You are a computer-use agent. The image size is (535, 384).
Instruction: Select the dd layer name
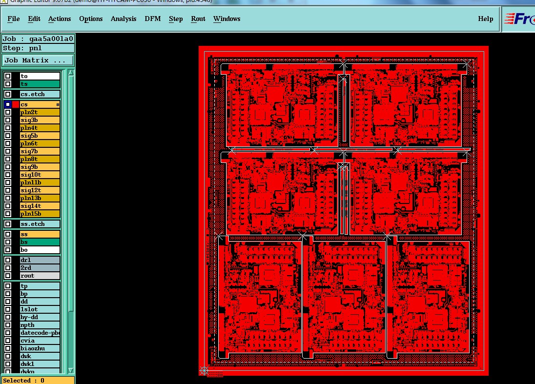coord(40,302)
